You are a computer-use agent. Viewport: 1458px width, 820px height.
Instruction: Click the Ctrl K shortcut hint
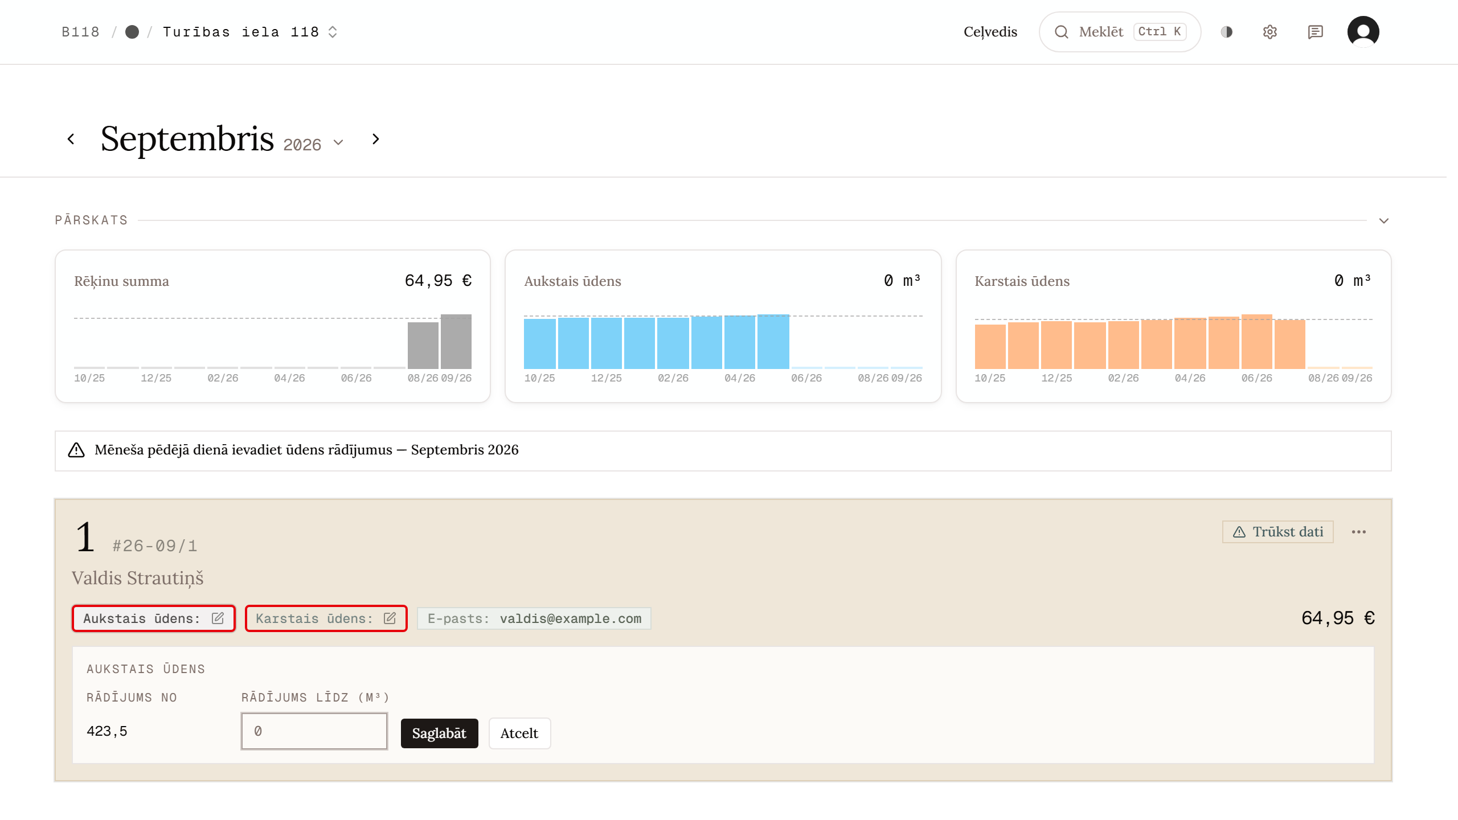[x=1160, y=32]
